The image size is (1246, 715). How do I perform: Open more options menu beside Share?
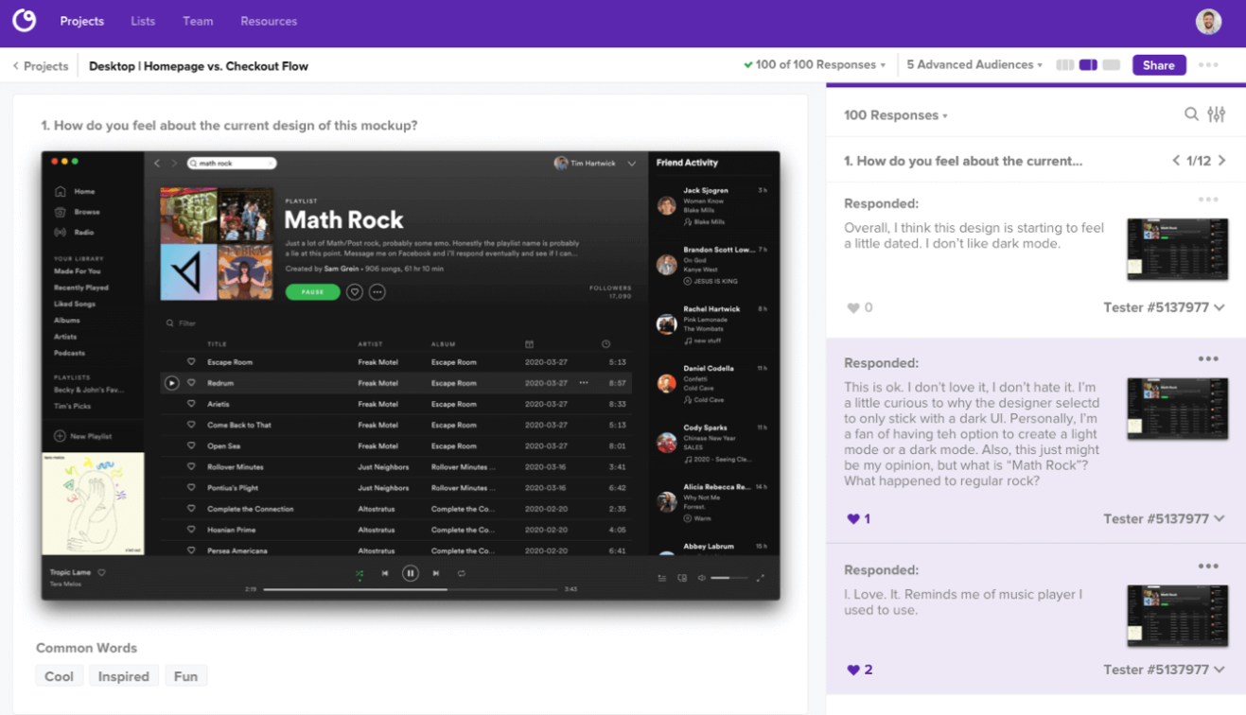pyautogui.click(x=1208, y=65)
